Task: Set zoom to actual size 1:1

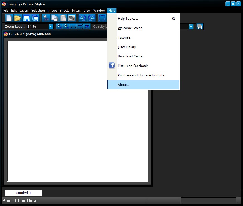Action: click(73, 27)
